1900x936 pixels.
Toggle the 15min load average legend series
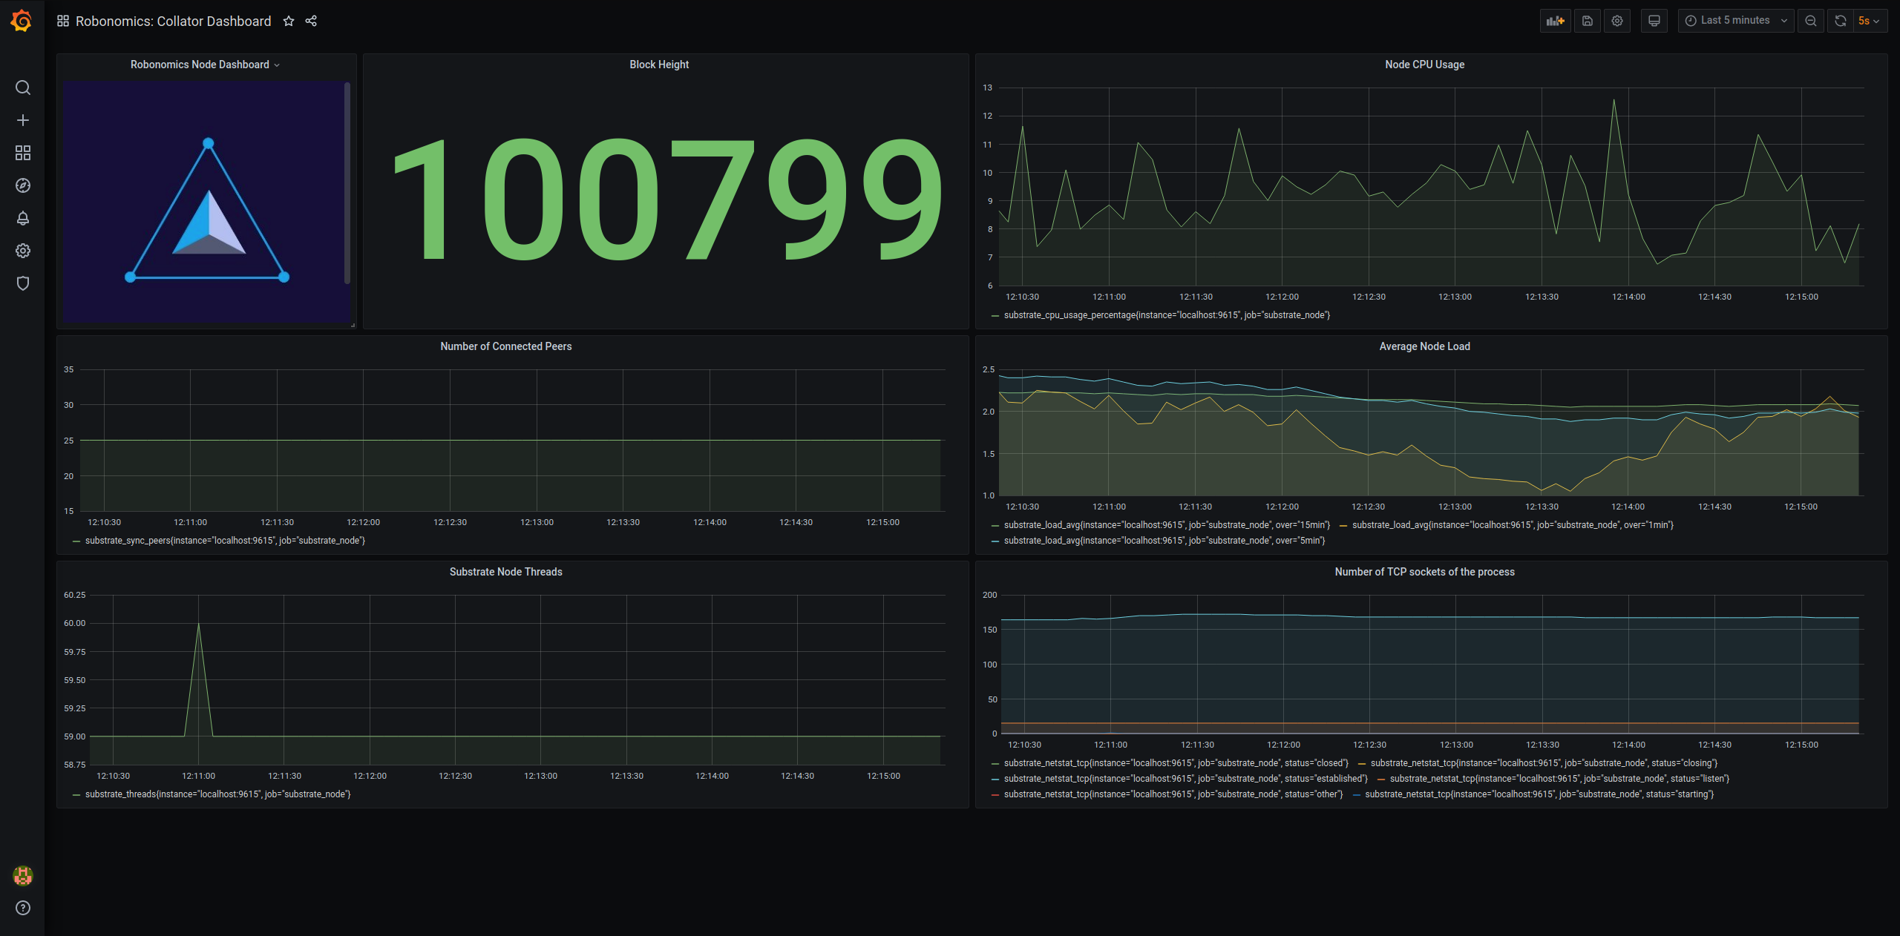pyautogui.click(x=1166, y=525)
